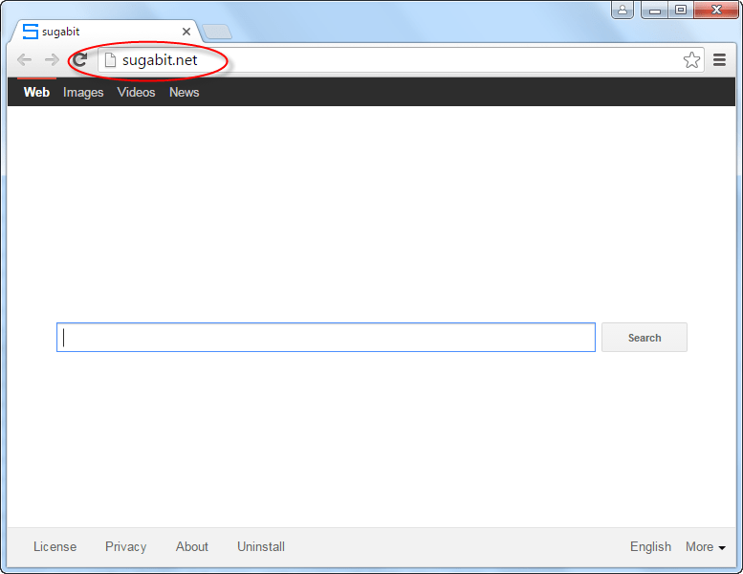This screenshot has width=743, height=574.
Task: Minimize the browser window
Action: point(655,10)
